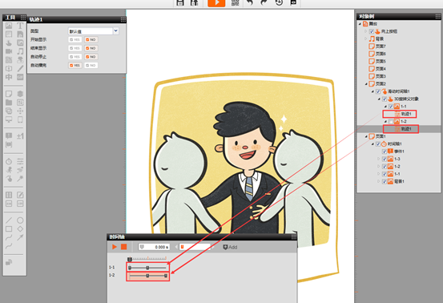The width and height of the screenshot is (443, 303).
Task: Go to previous keyframe arrow in timeline
Action: coord(176,247)
